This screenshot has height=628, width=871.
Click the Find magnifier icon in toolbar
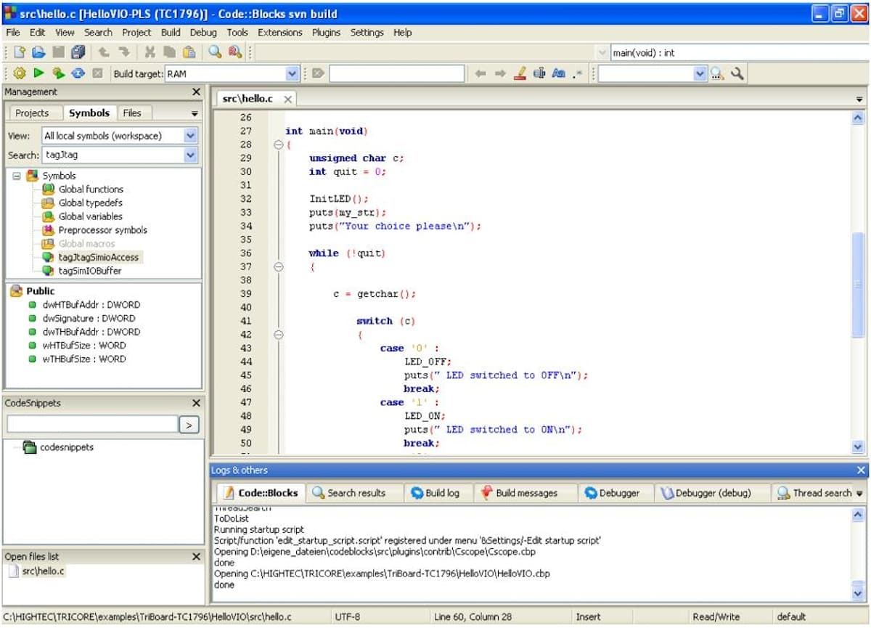215,52
